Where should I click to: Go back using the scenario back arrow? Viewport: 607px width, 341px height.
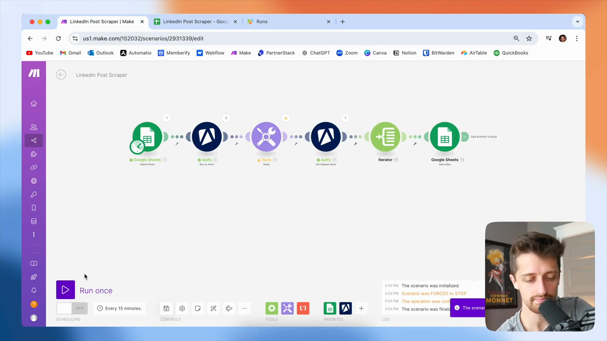pos(61,75)
